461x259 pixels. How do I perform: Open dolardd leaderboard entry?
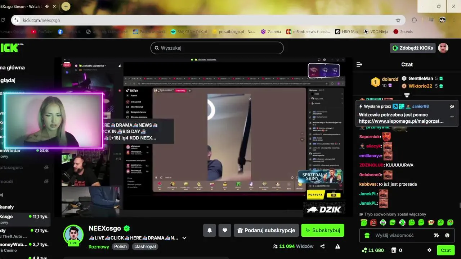385,82
